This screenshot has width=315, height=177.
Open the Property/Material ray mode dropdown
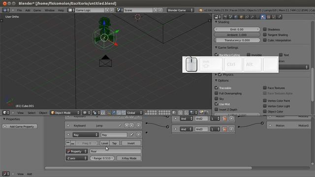click(77, 151)
